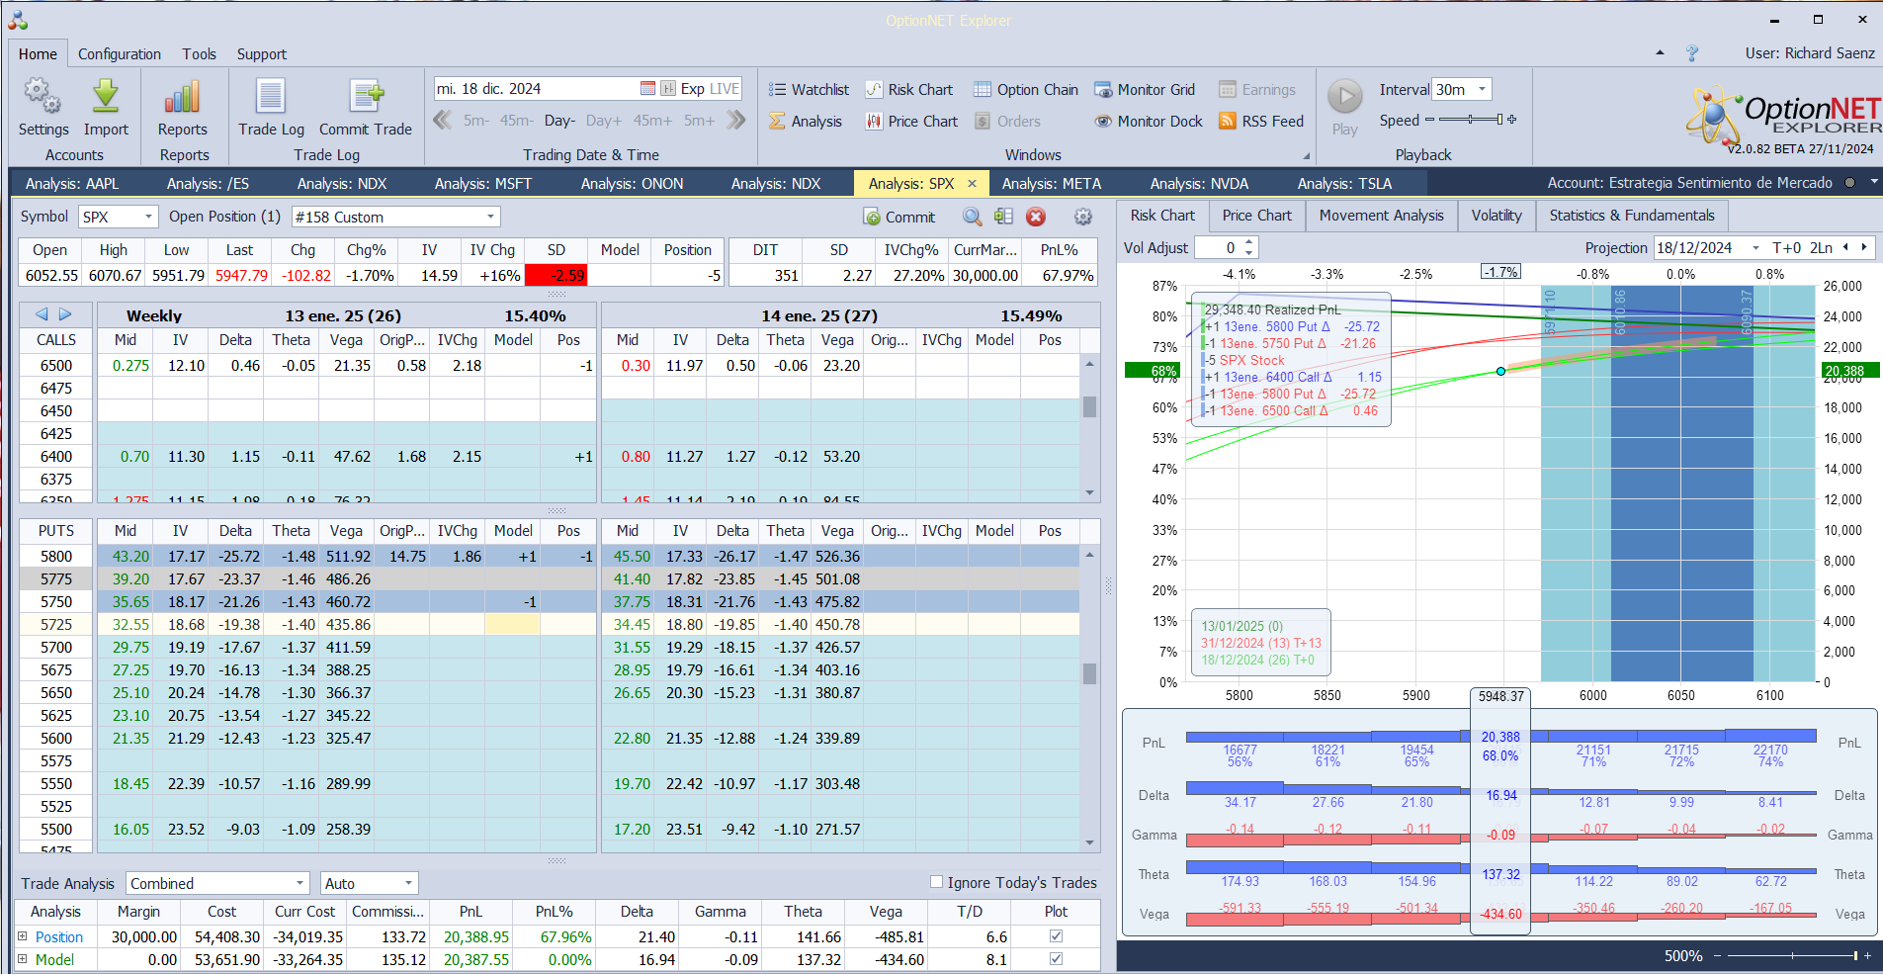
Task: Open the Trade Log
Action: 271,107
